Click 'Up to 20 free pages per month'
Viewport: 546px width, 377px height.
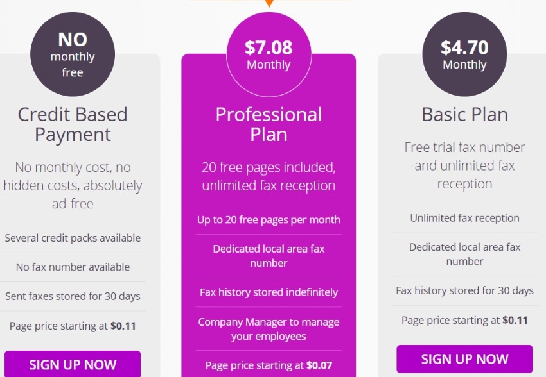269,220
